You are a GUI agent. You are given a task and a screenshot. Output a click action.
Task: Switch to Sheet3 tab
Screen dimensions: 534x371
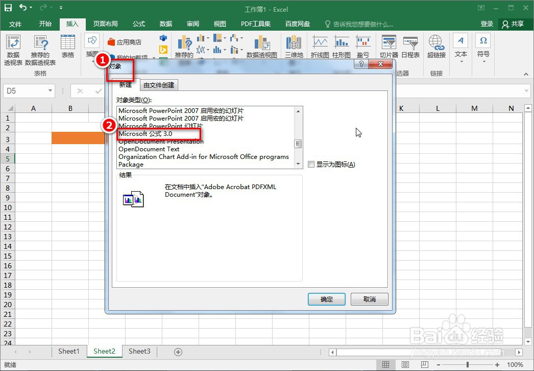click(139, 351)
